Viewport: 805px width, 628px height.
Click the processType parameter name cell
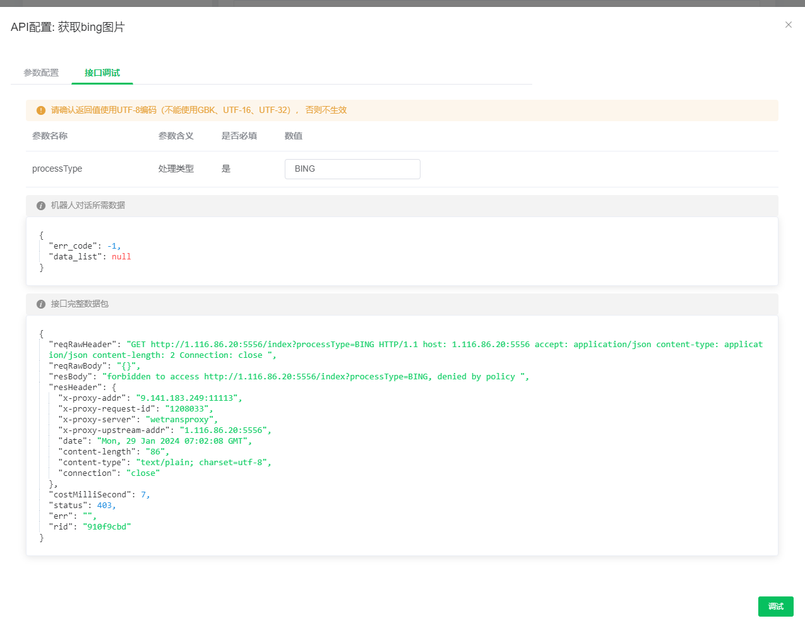(x=57, y=169)
